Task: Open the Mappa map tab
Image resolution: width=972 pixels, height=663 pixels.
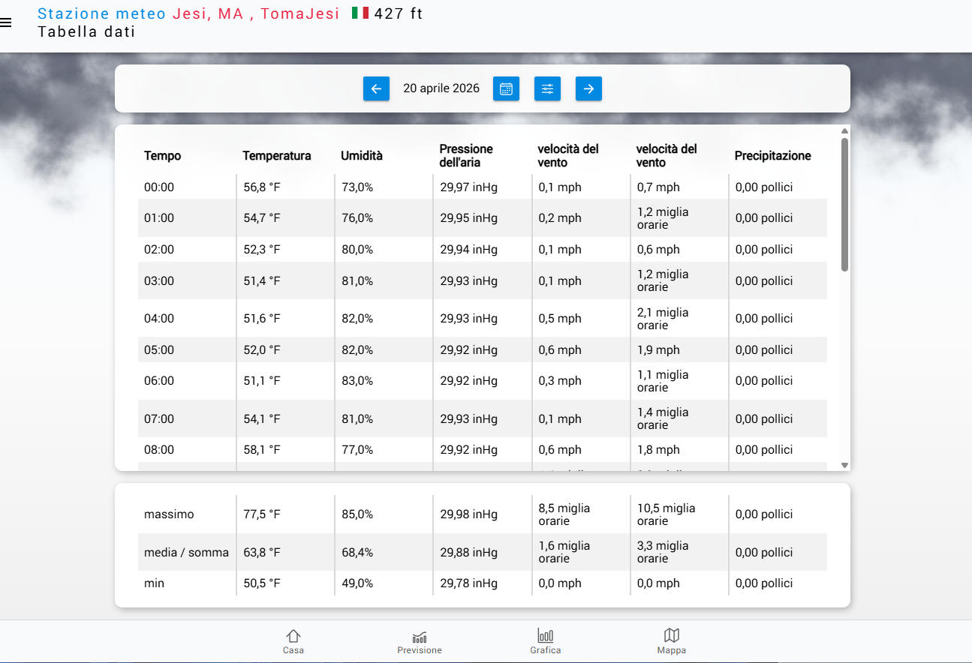Action: (x=672, y=642)
